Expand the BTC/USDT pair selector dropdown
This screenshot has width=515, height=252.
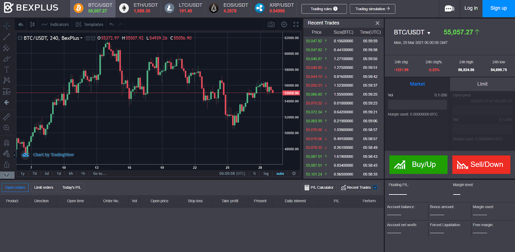pos(429,33)
